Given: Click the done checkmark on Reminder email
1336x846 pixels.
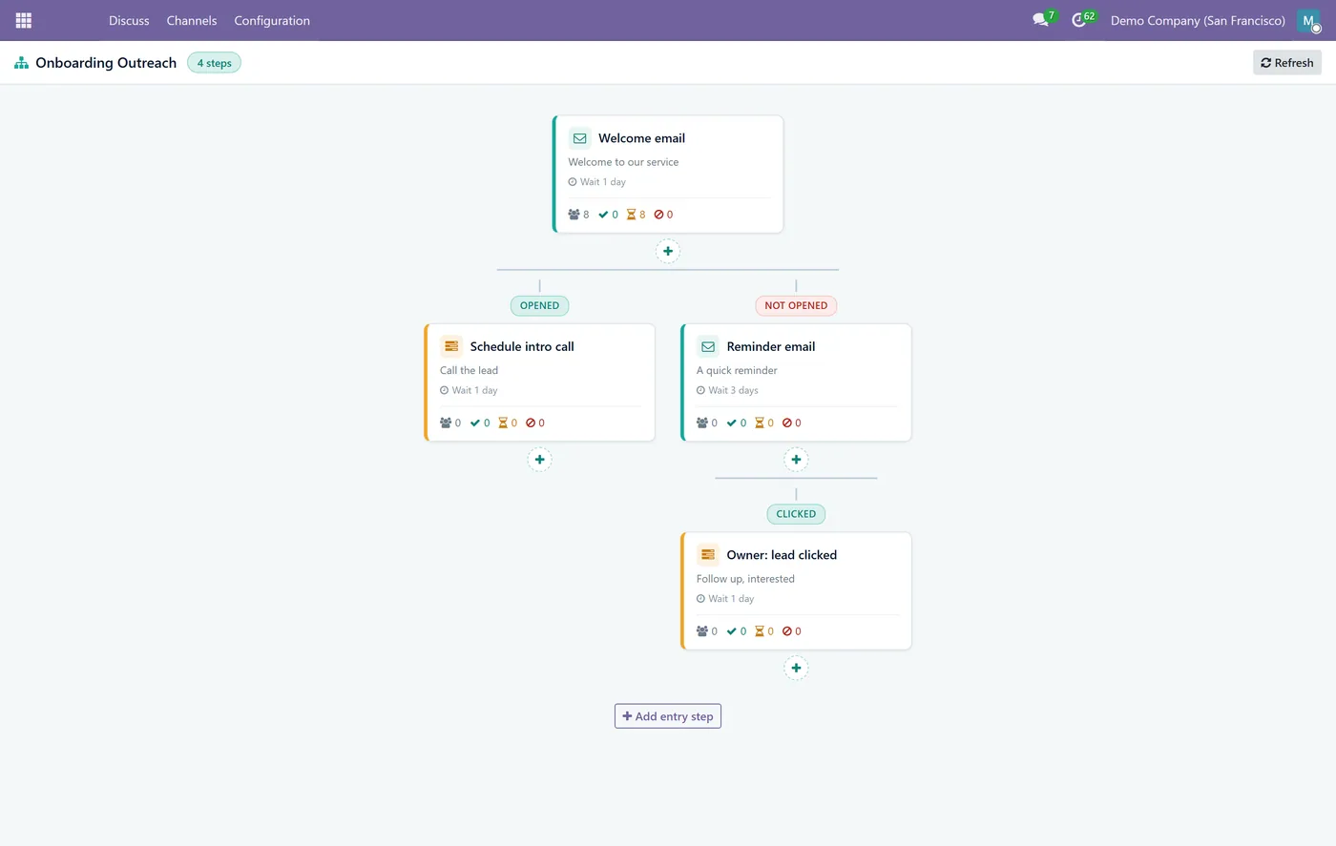Looking at the screenshot, I should pyautogui.click(x=732, y=423).
